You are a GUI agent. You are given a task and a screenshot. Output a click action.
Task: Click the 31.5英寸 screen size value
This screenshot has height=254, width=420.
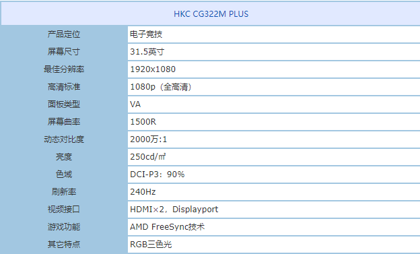pos(147,52)
